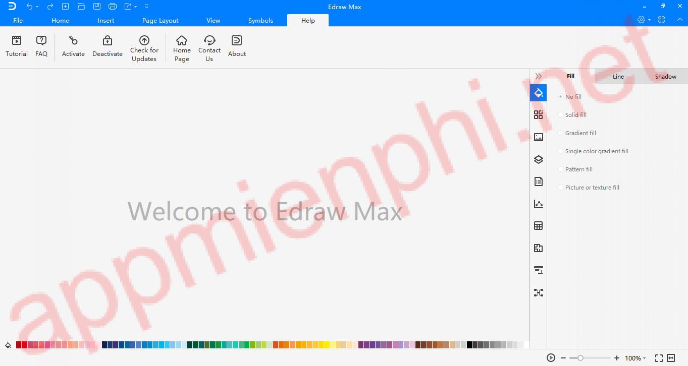The image size is (688, 366).
Task: Click the apps grid icon near settings
Action: click(661, 20)
